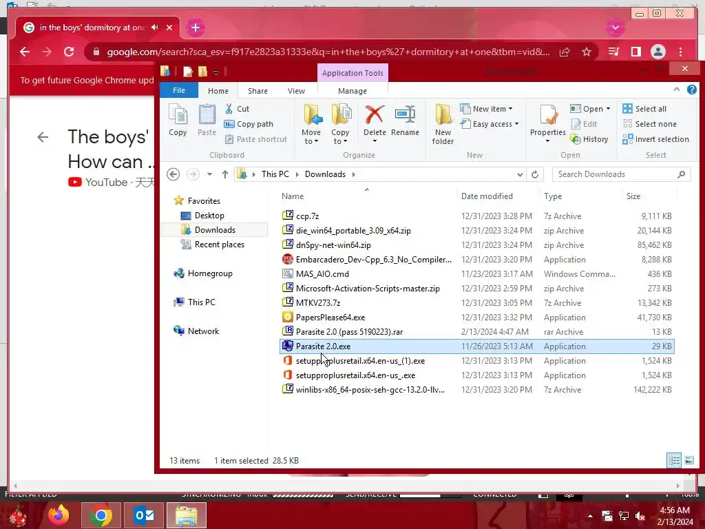Screen dimensions: 705x529
Task: Open Firefox from the taskbar
Action: [59, 515]
